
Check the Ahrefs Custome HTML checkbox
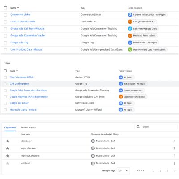5,77
